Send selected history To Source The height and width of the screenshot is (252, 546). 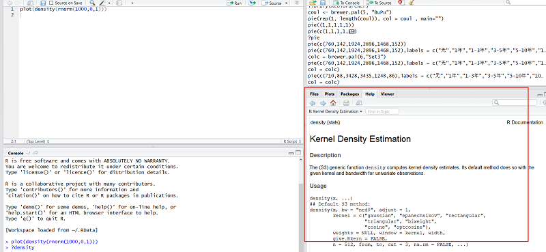[x=379, y=3]
